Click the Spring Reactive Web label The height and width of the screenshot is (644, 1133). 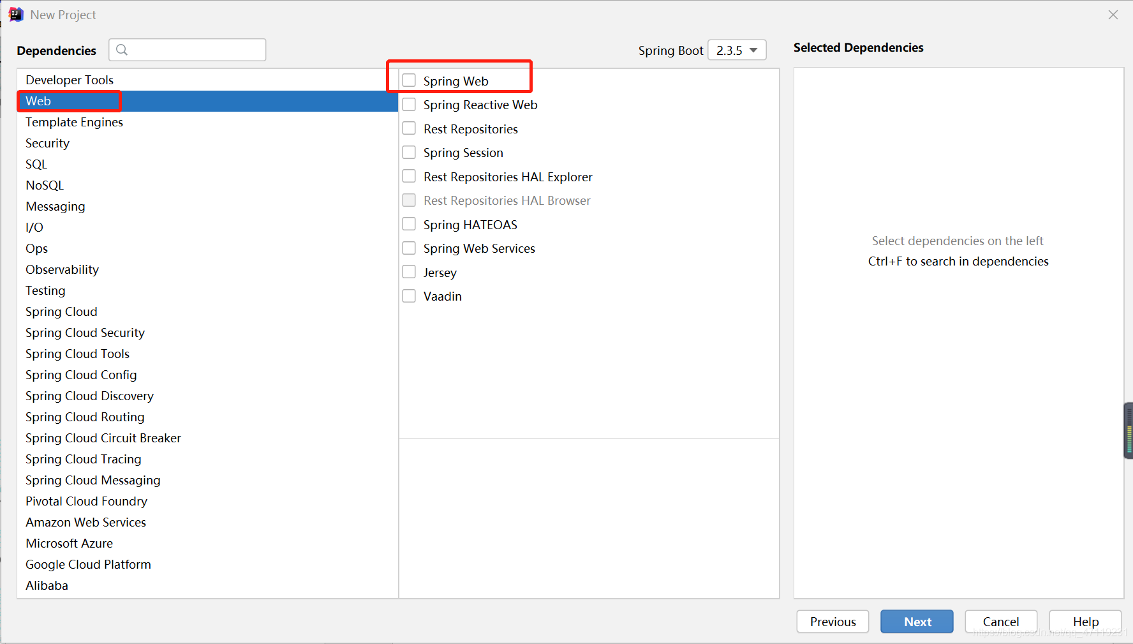click(x=480, y=105)
